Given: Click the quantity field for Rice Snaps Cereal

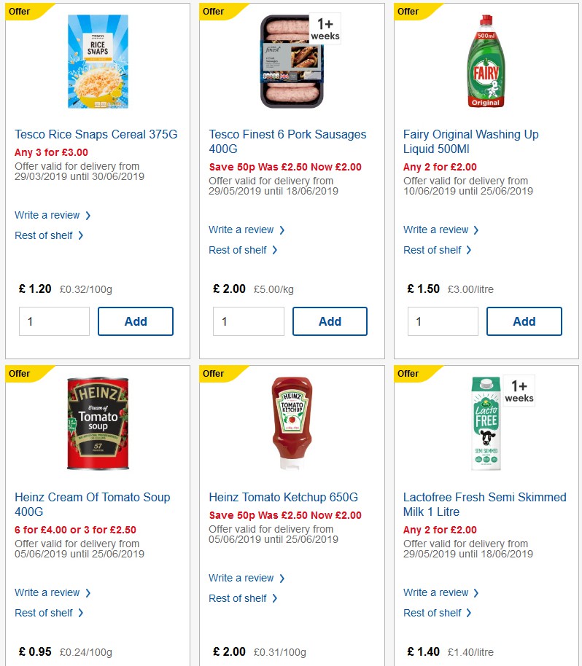Looking at the screenshot, I should [x=54, y=321].
